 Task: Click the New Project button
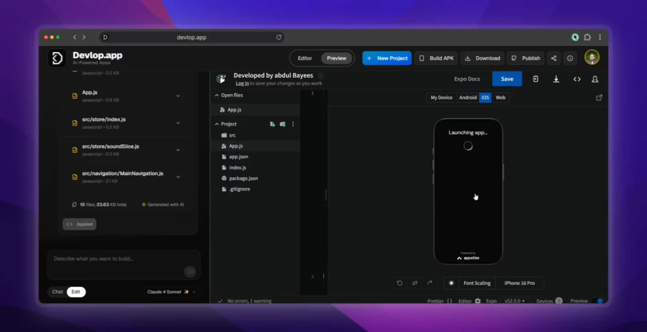tap(387, 58)
